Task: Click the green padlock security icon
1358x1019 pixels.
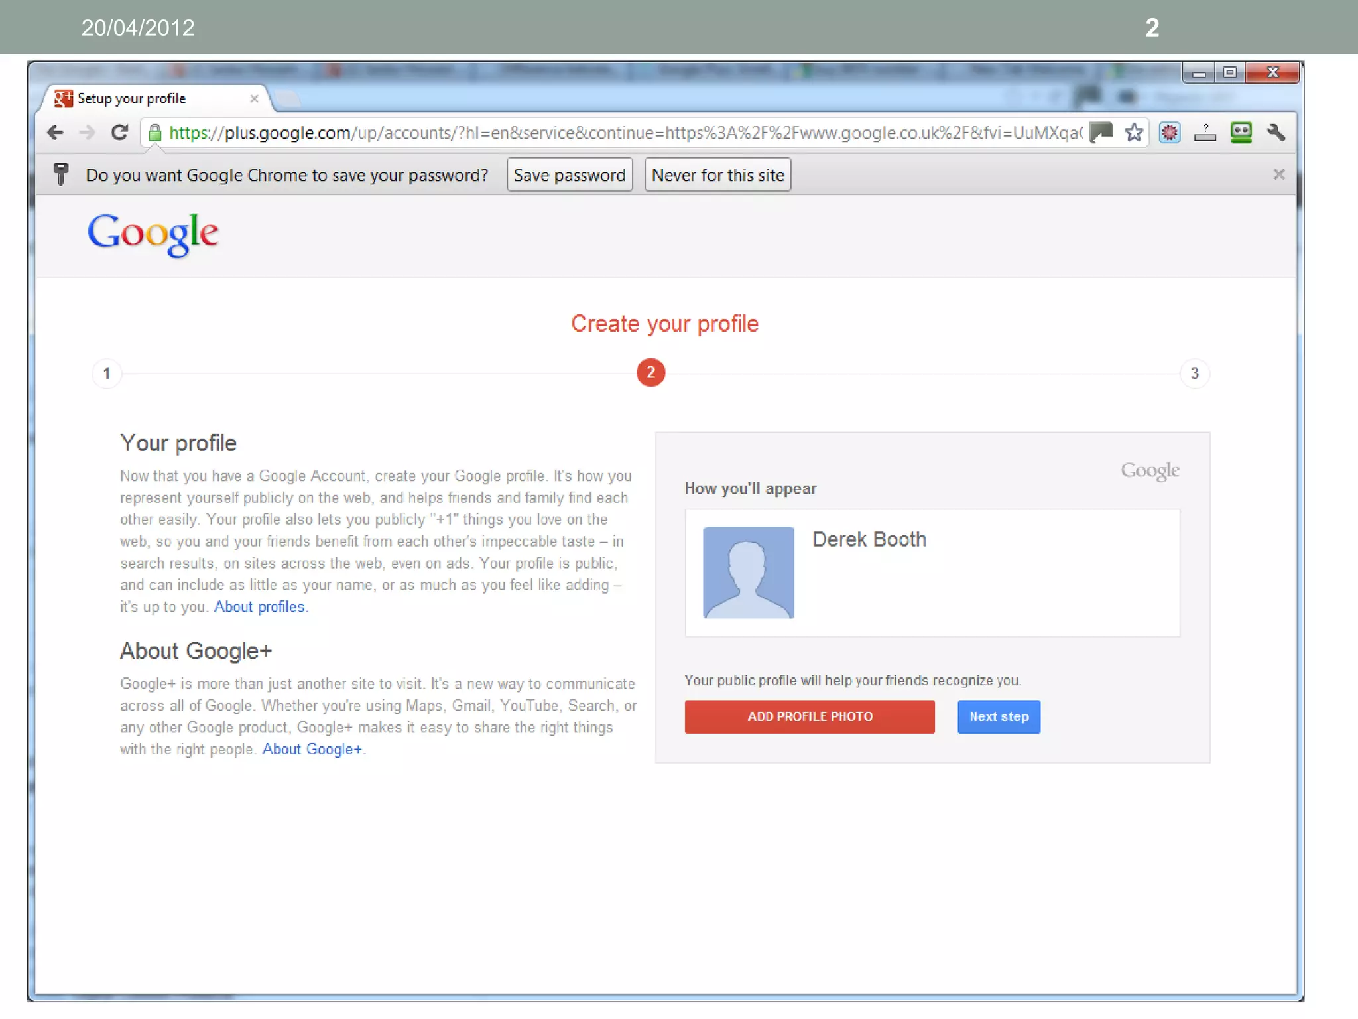Action: tap(155, 133)
